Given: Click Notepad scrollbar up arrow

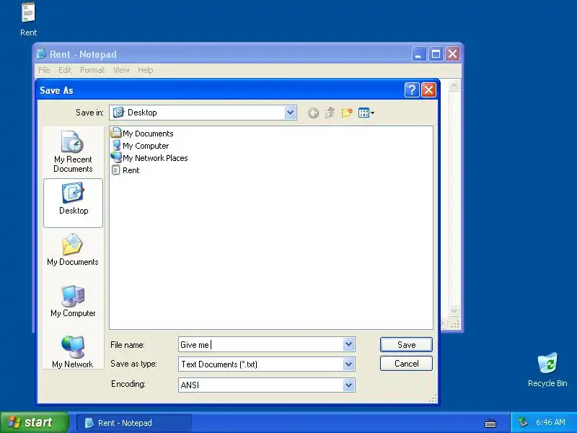Looking at the screenshot, I should pyautogui.click(x=454, y=86).
